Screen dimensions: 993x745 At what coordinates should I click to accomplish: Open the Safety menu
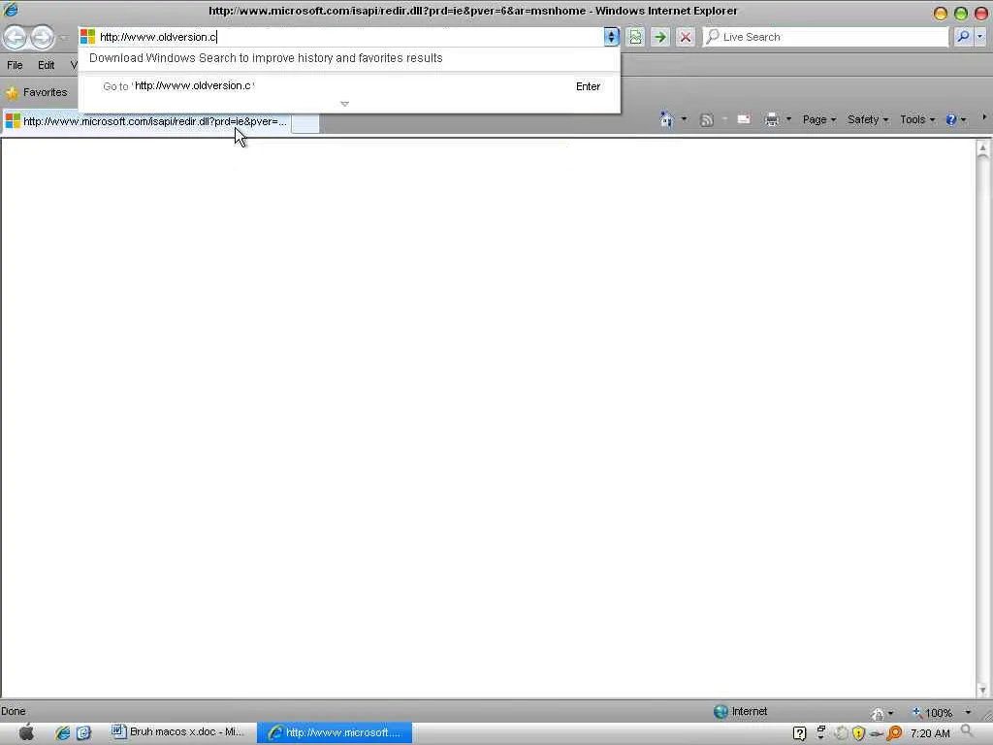[x=868, y=119]
